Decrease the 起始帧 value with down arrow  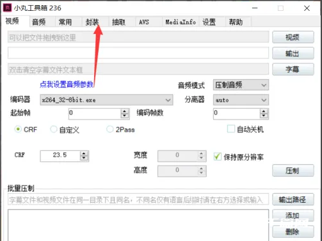coord(125,116)
